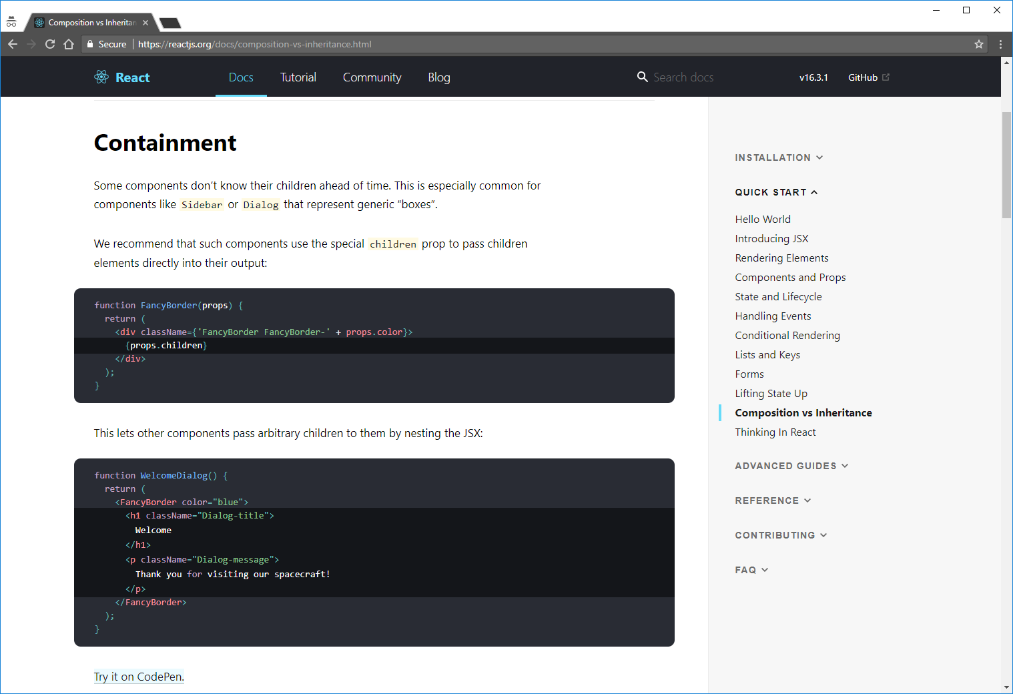Click the page reload icon
The height and width of the screenshot is (694, 1013).
click(50, 44)
